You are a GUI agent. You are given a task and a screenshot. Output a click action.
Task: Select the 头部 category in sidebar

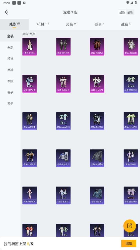10,47
